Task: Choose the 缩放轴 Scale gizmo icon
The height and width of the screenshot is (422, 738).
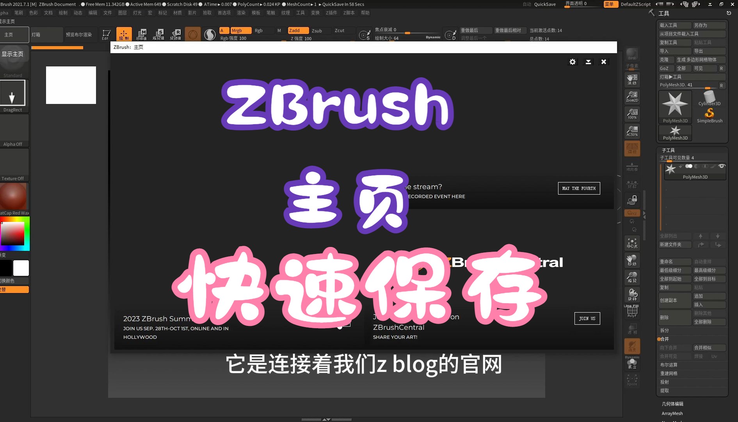Action: coord(158,34)
